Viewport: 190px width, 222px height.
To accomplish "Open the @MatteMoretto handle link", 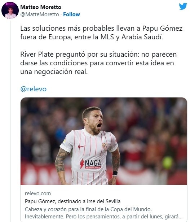I will click(x=40, y=14).
